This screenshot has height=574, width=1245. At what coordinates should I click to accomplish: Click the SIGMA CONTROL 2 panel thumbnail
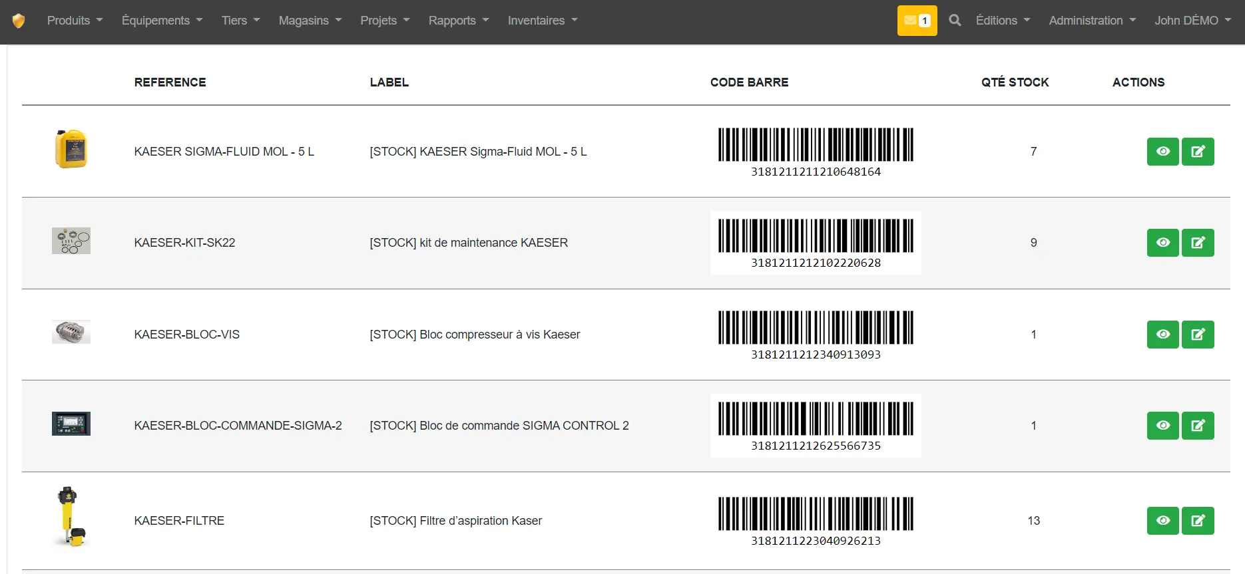point(71,424)
